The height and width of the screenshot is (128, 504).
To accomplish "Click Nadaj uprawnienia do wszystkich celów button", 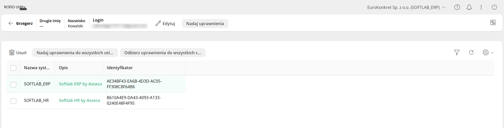I will pos(75,53).
